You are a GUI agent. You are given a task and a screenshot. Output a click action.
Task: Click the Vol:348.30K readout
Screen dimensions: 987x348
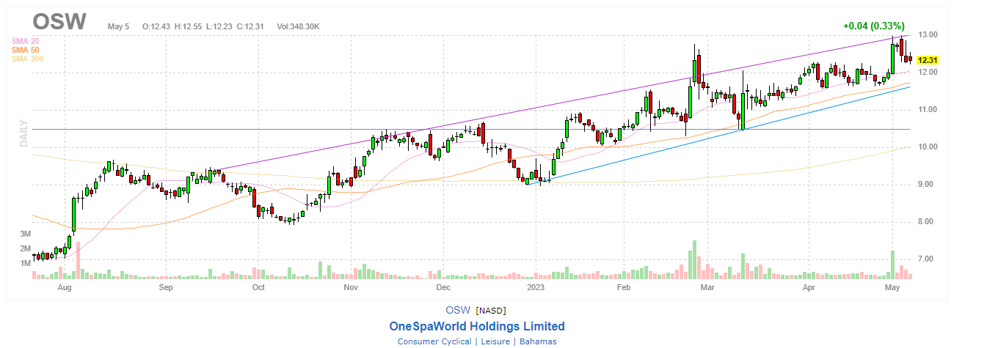[297, 26]
